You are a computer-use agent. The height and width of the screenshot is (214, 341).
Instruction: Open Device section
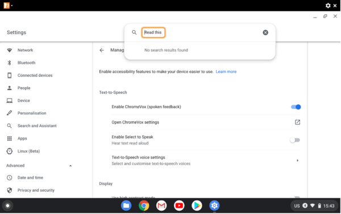click(x=24, y=101)
